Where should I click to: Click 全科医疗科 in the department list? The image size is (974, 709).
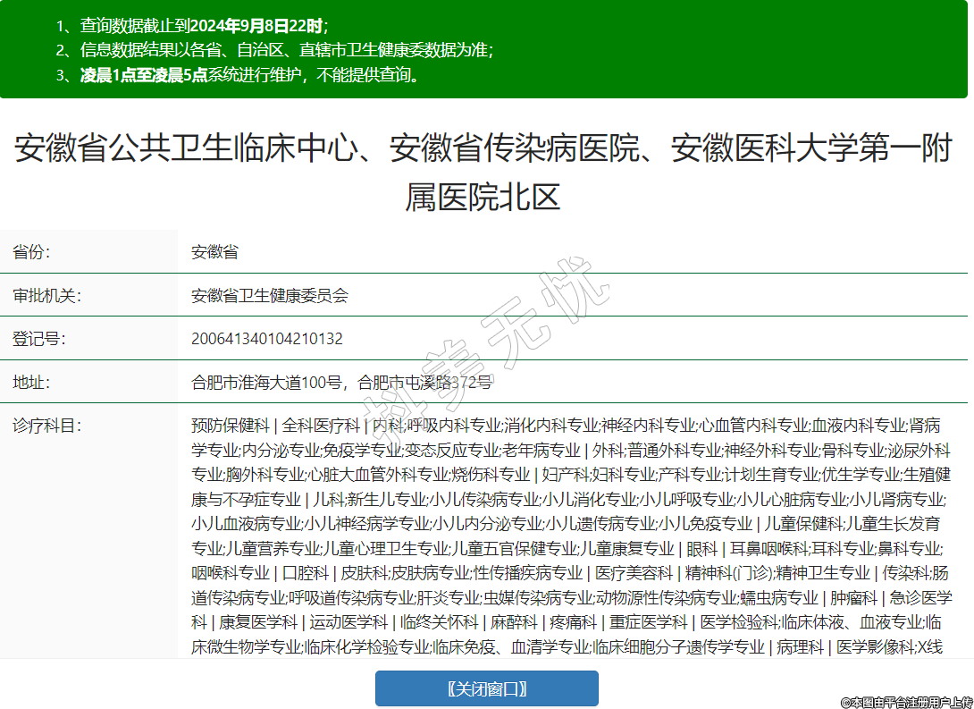(321, 426)
